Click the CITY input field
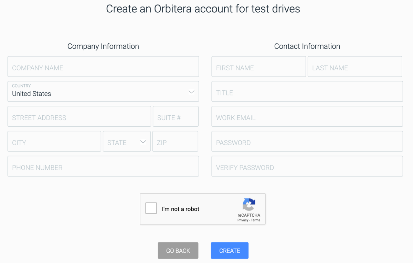Image resolution: width=413 pixels, height=263 pixels. 54,141
